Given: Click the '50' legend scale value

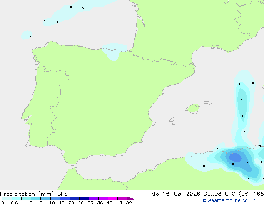Looking at the screenshot, I should pyautogui.click(x=129, y=202).
